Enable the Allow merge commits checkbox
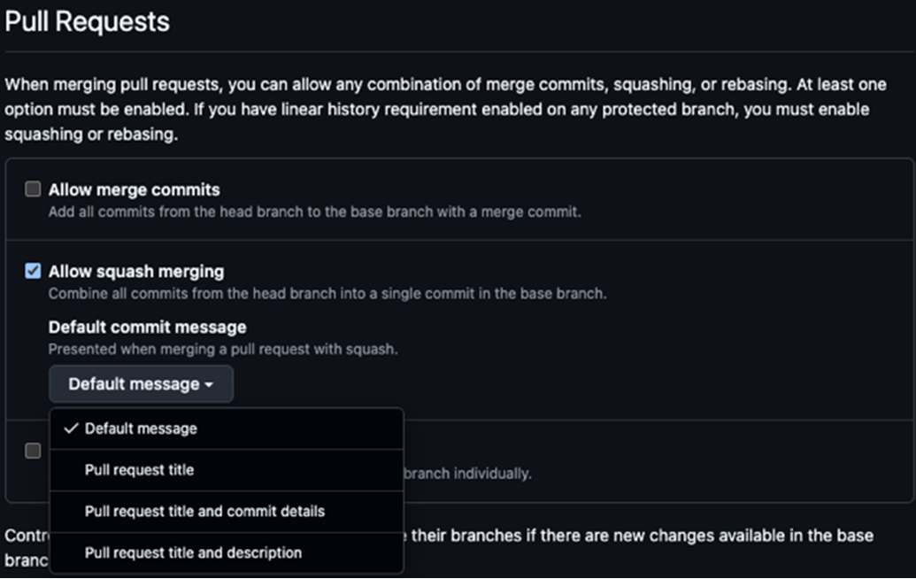The height and width of the screenshot is (579, 916). click(33, 189)
